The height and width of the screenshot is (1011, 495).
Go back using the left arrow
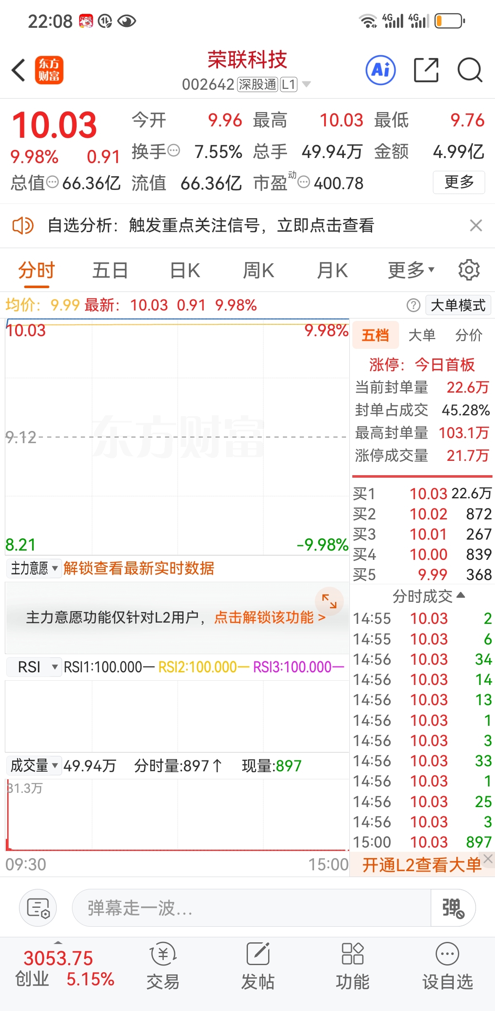(19, 70)
